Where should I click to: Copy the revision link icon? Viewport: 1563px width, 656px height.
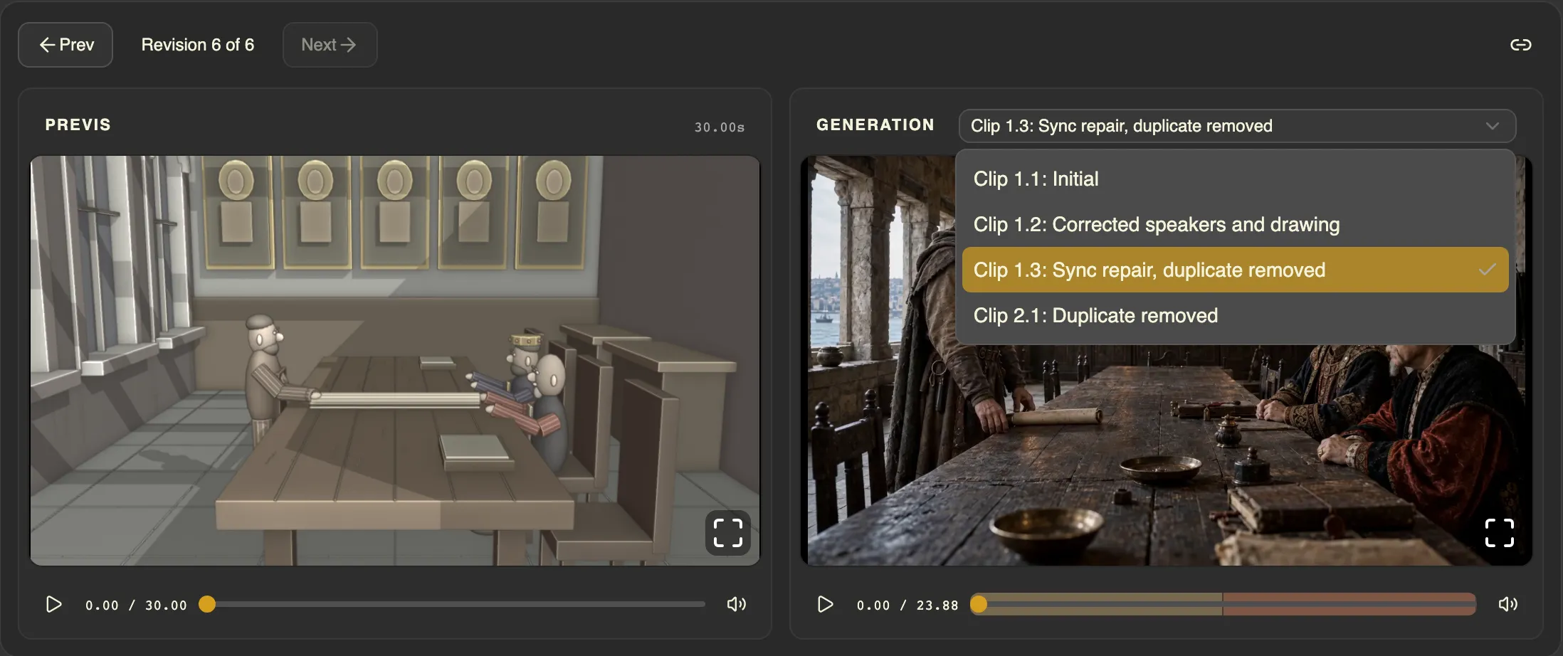[x=1520, y=45]
